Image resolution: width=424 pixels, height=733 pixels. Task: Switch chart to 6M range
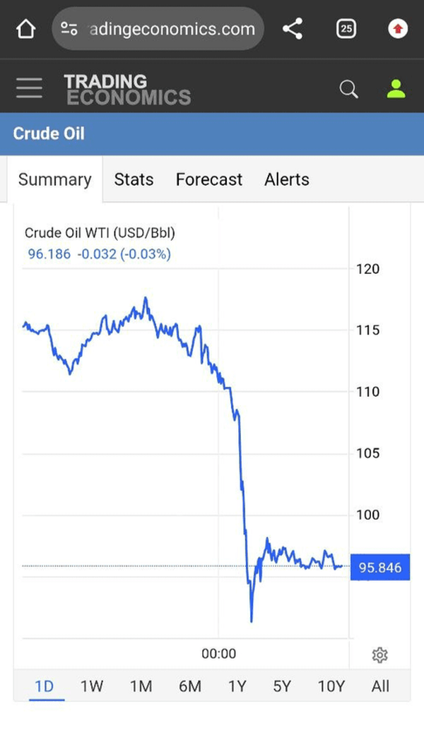pos(189,686)
